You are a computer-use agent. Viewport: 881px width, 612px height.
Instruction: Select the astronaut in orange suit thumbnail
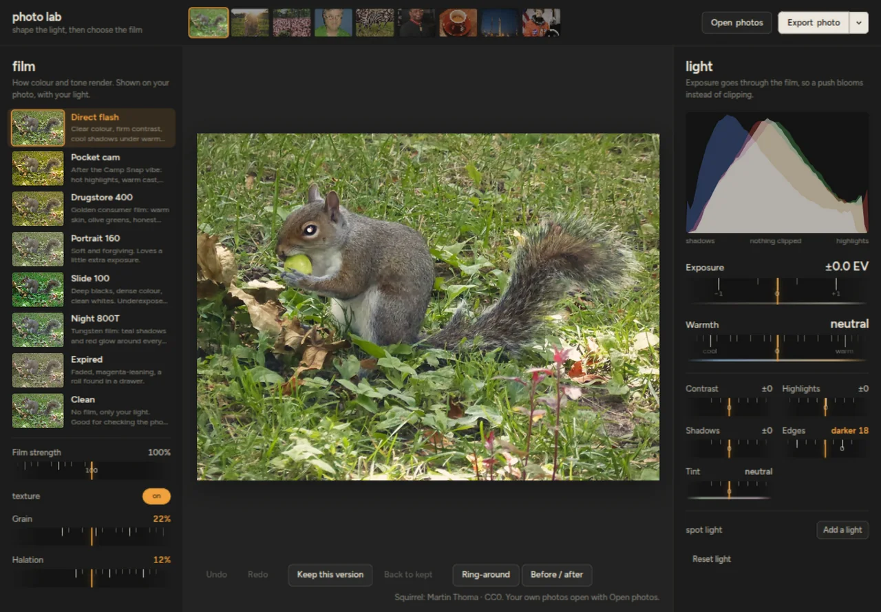click(x=542, y=23)
